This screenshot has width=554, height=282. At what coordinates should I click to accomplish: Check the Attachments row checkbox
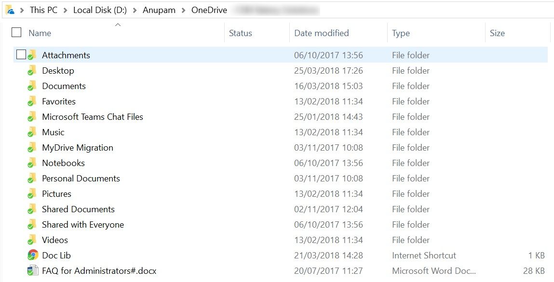[21, 54]
